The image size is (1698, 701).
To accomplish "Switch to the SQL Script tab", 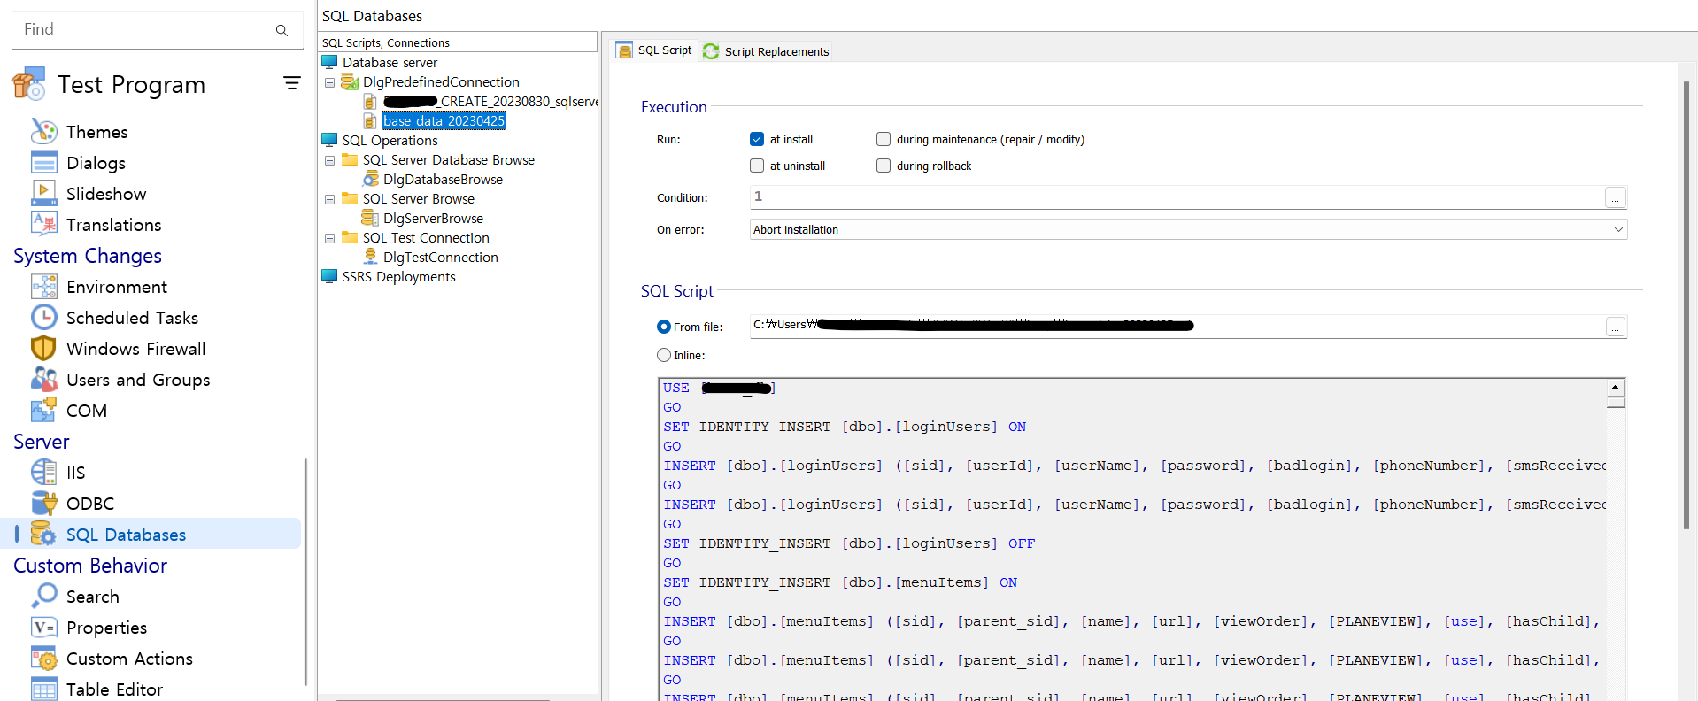I will tap(654, 50).
